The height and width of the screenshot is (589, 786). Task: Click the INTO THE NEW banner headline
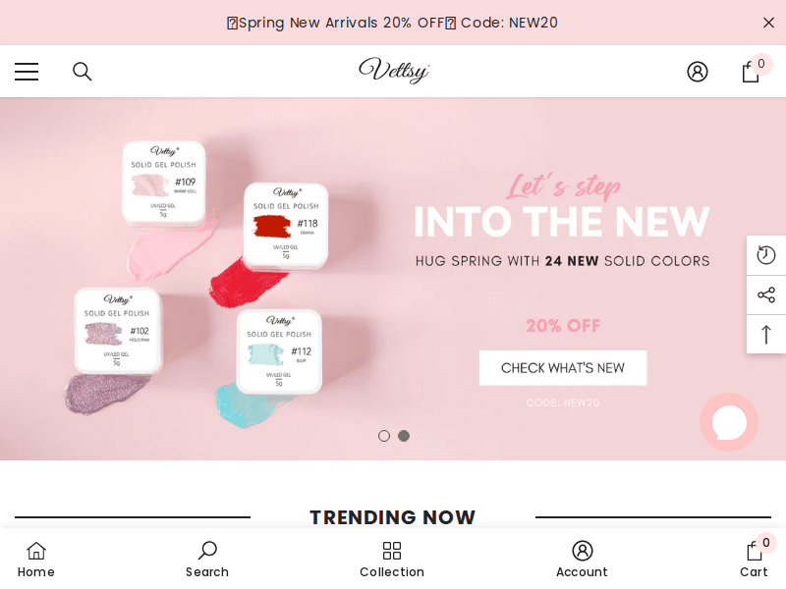562,223
